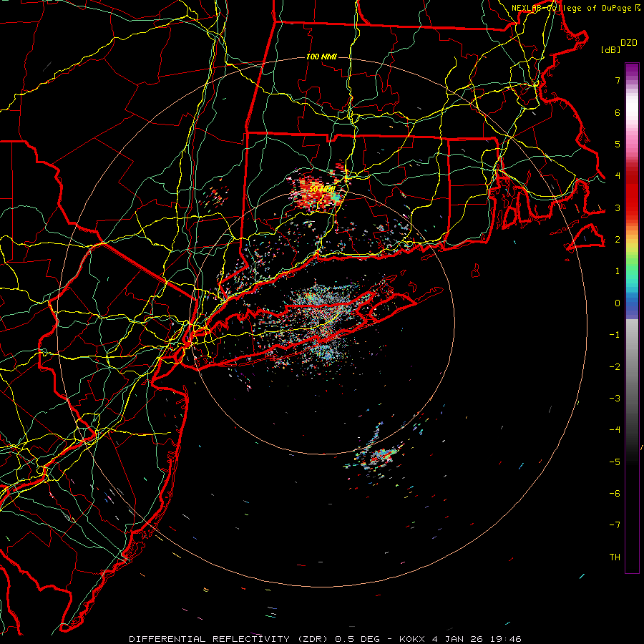The height and width of the screenshot is (644, 644).
Task: Click the 7 tick label on the dB scale
Action: coord(618,80)
